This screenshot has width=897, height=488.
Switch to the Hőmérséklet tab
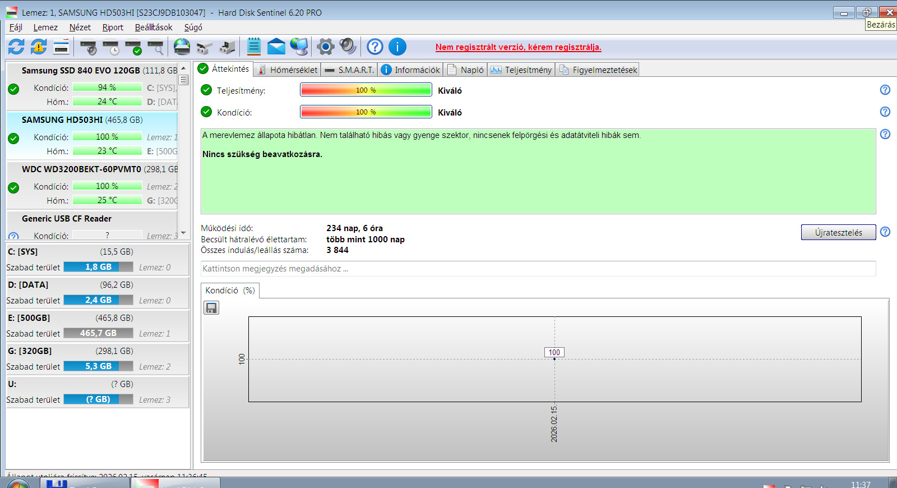click(x=287, y=70)
